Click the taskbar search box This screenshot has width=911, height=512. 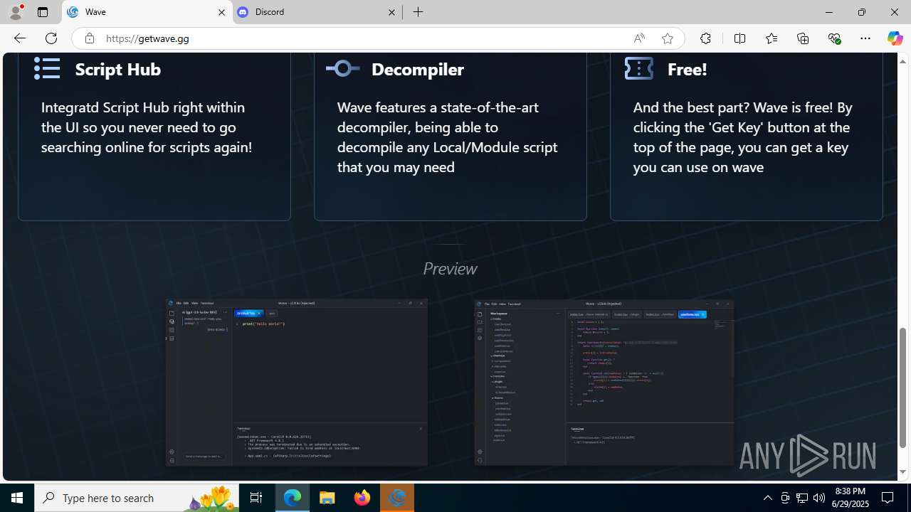pos(137,498)
